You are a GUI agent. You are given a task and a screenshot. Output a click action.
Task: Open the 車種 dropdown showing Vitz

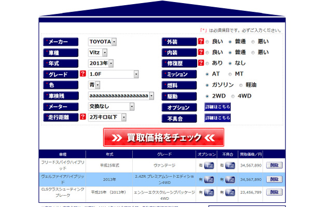[98, 53]
